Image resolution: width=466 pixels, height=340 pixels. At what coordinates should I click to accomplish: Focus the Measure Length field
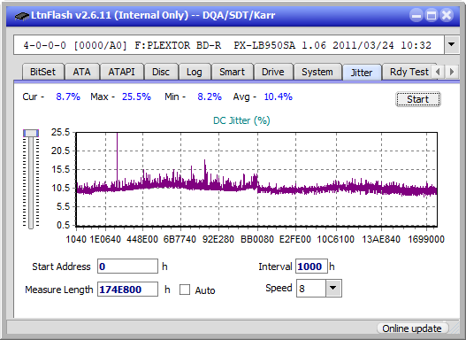pos(128,290)
